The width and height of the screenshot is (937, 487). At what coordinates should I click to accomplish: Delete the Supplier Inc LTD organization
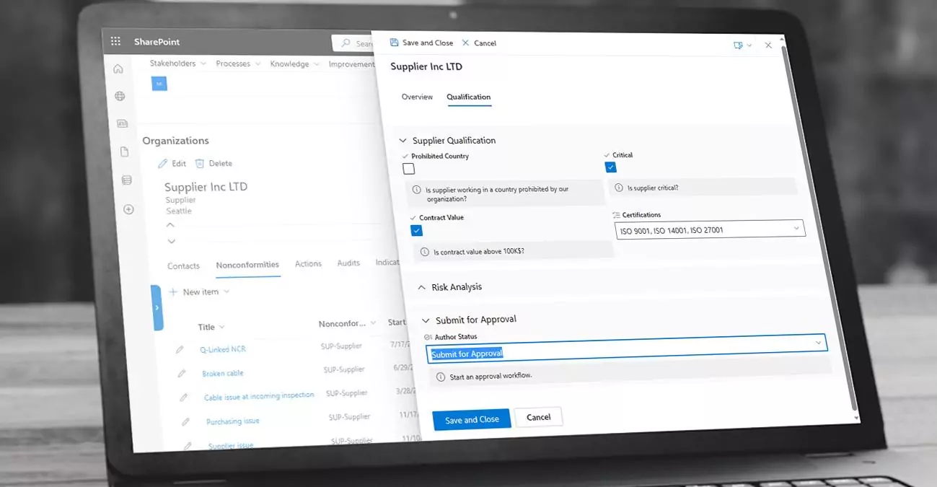[214, 163]
